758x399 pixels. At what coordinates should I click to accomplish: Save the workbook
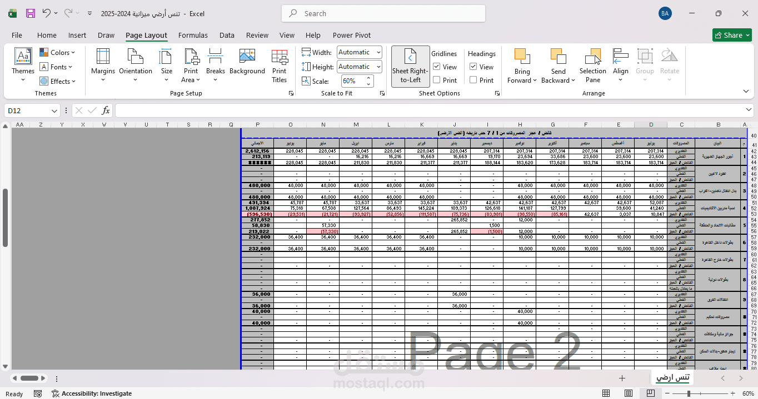pos(31,13)
